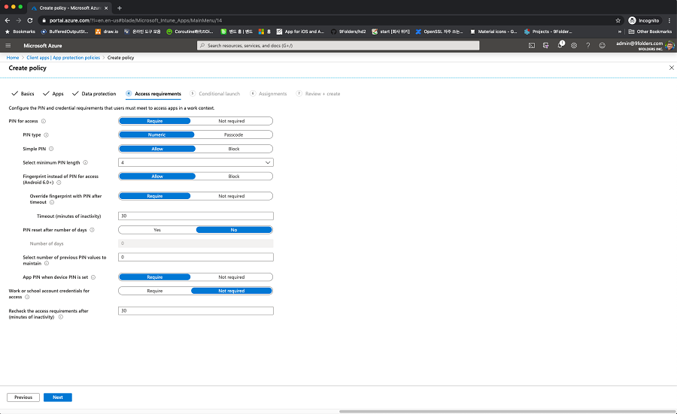677x414 pixels.
Task: Open a new browser tab with plus icon
Action: tap(120, 8)
